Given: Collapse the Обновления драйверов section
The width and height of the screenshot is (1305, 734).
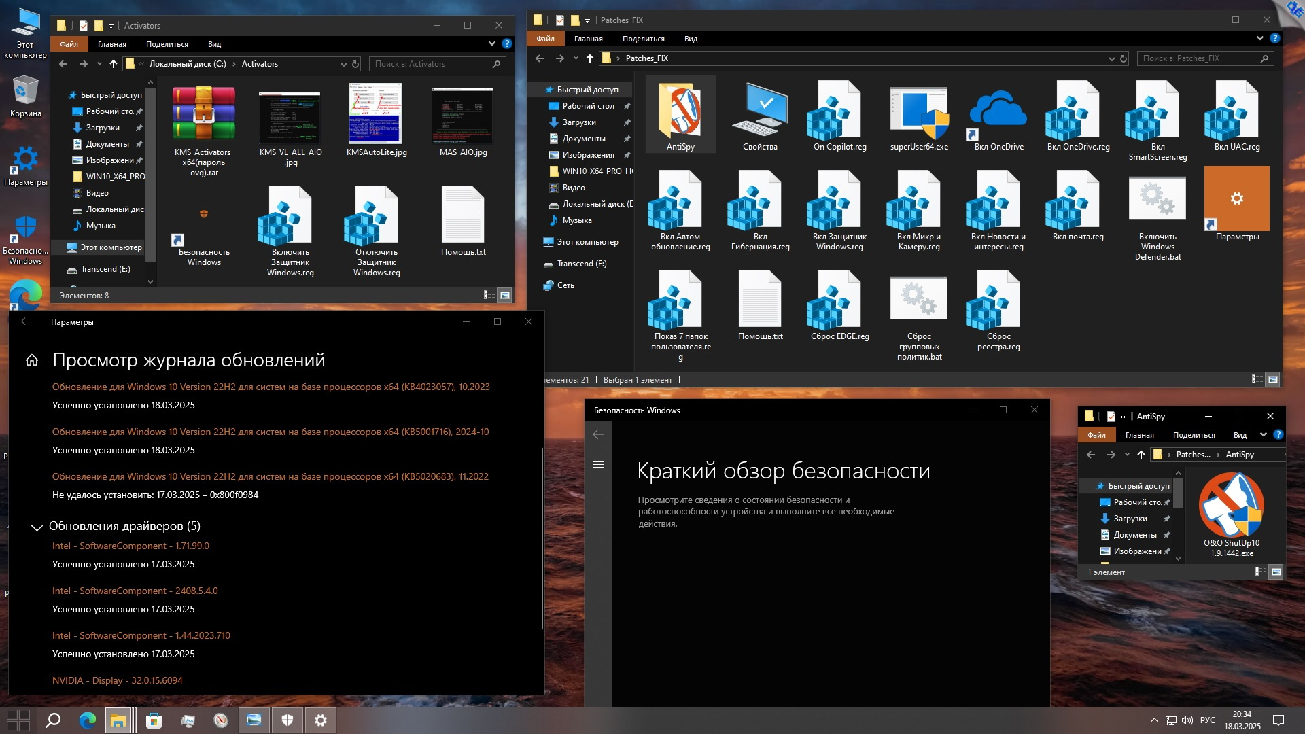Looking at the screenshot, I should point(37,527).
